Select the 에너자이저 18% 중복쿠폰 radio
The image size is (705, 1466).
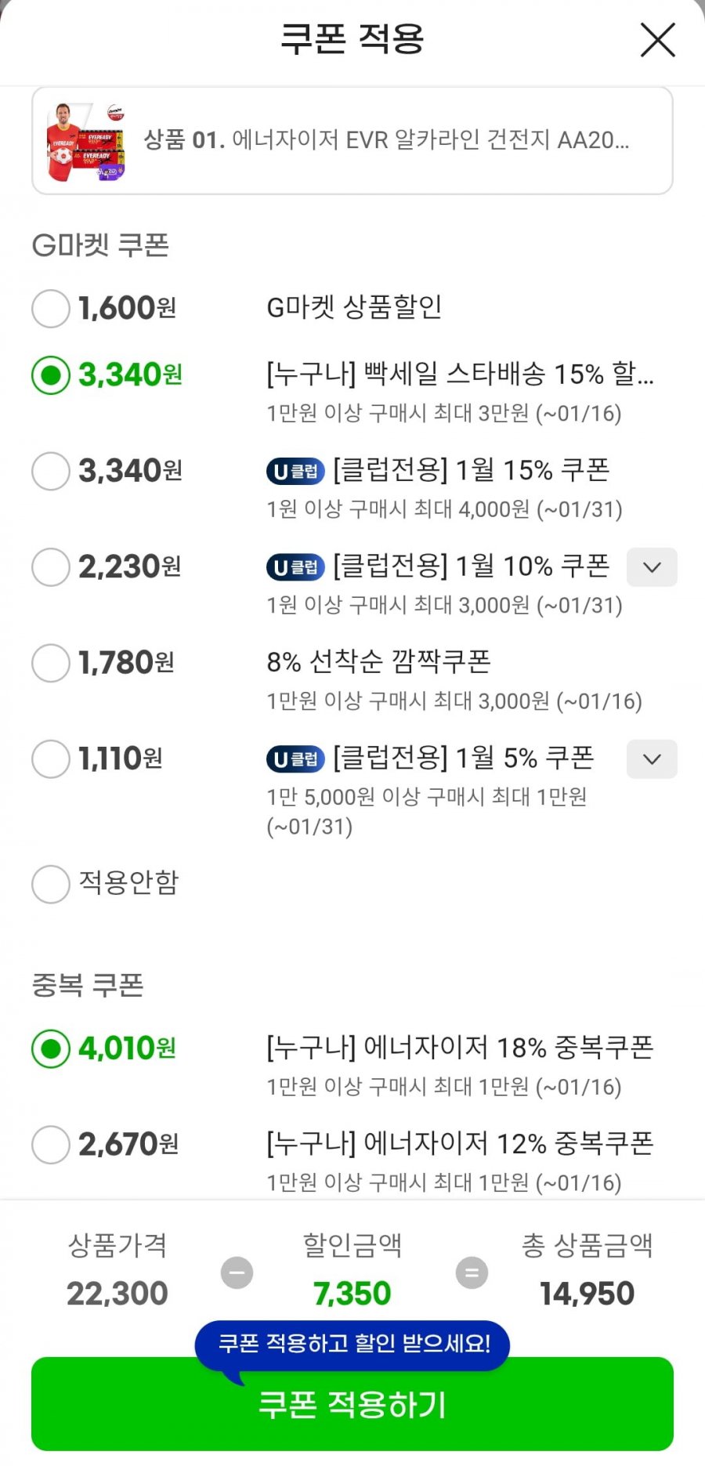point(51,1048)
